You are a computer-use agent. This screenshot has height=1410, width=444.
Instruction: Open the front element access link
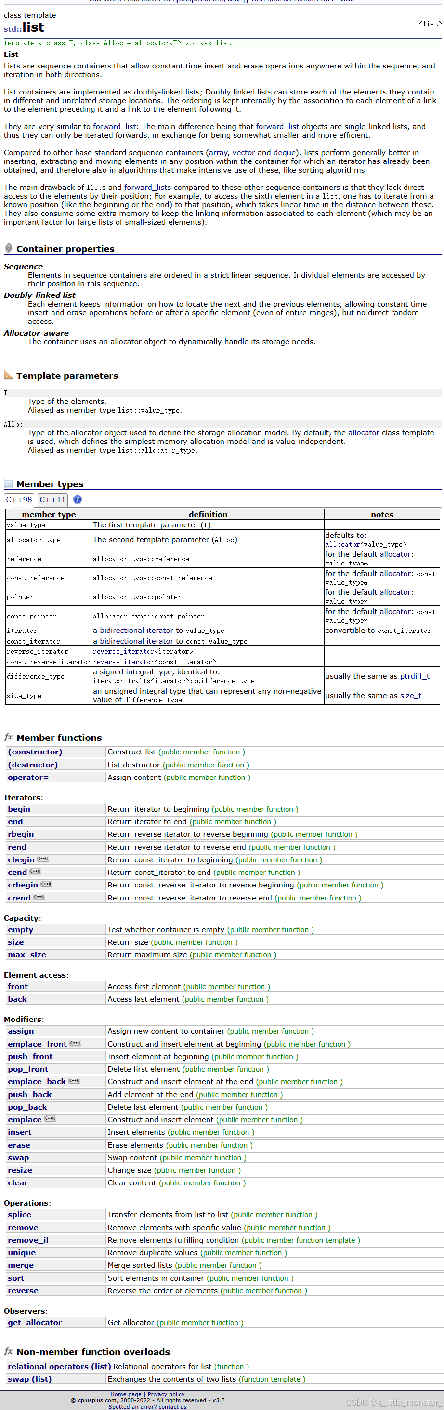click(x=17, y=986)
